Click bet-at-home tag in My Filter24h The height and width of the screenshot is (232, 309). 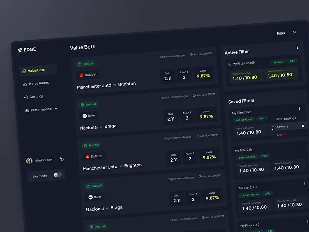pos(247,157)
